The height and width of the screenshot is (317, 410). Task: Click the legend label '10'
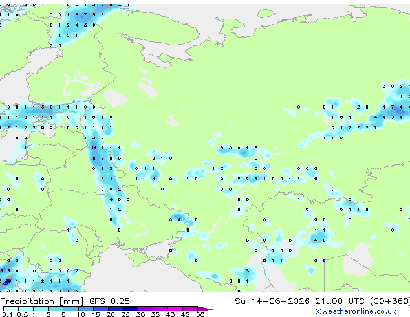[81, 314]
